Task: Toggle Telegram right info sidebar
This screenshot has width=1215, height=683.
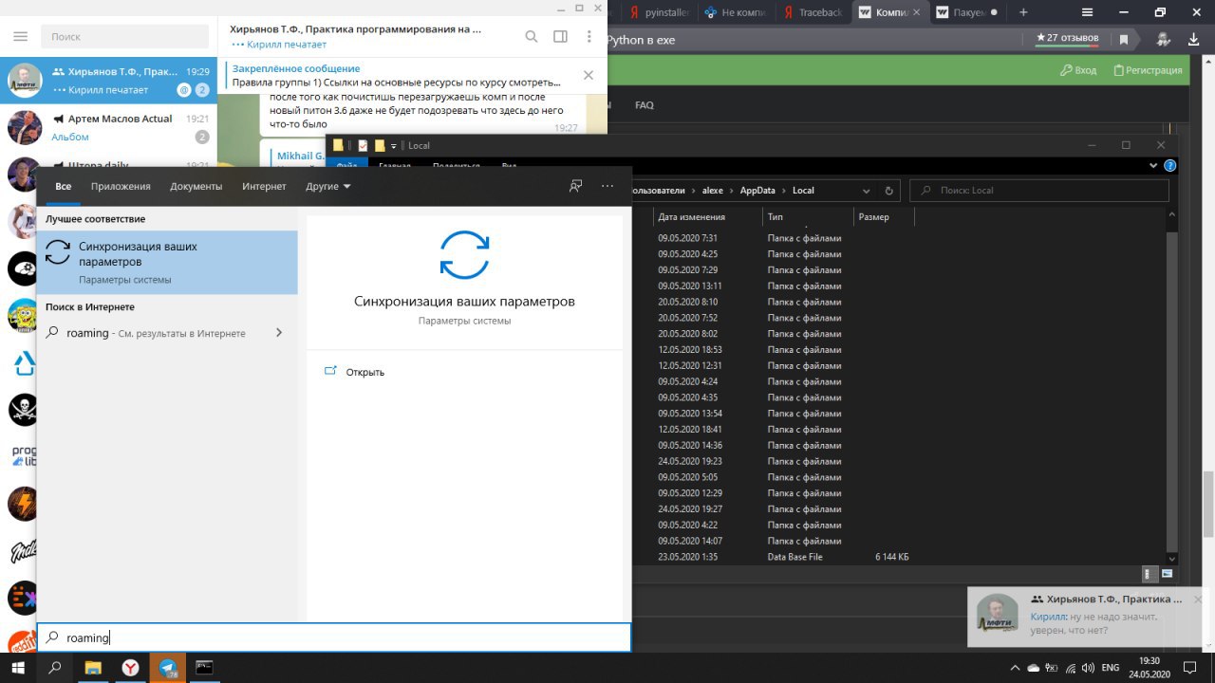Action: tap(560, 37)
